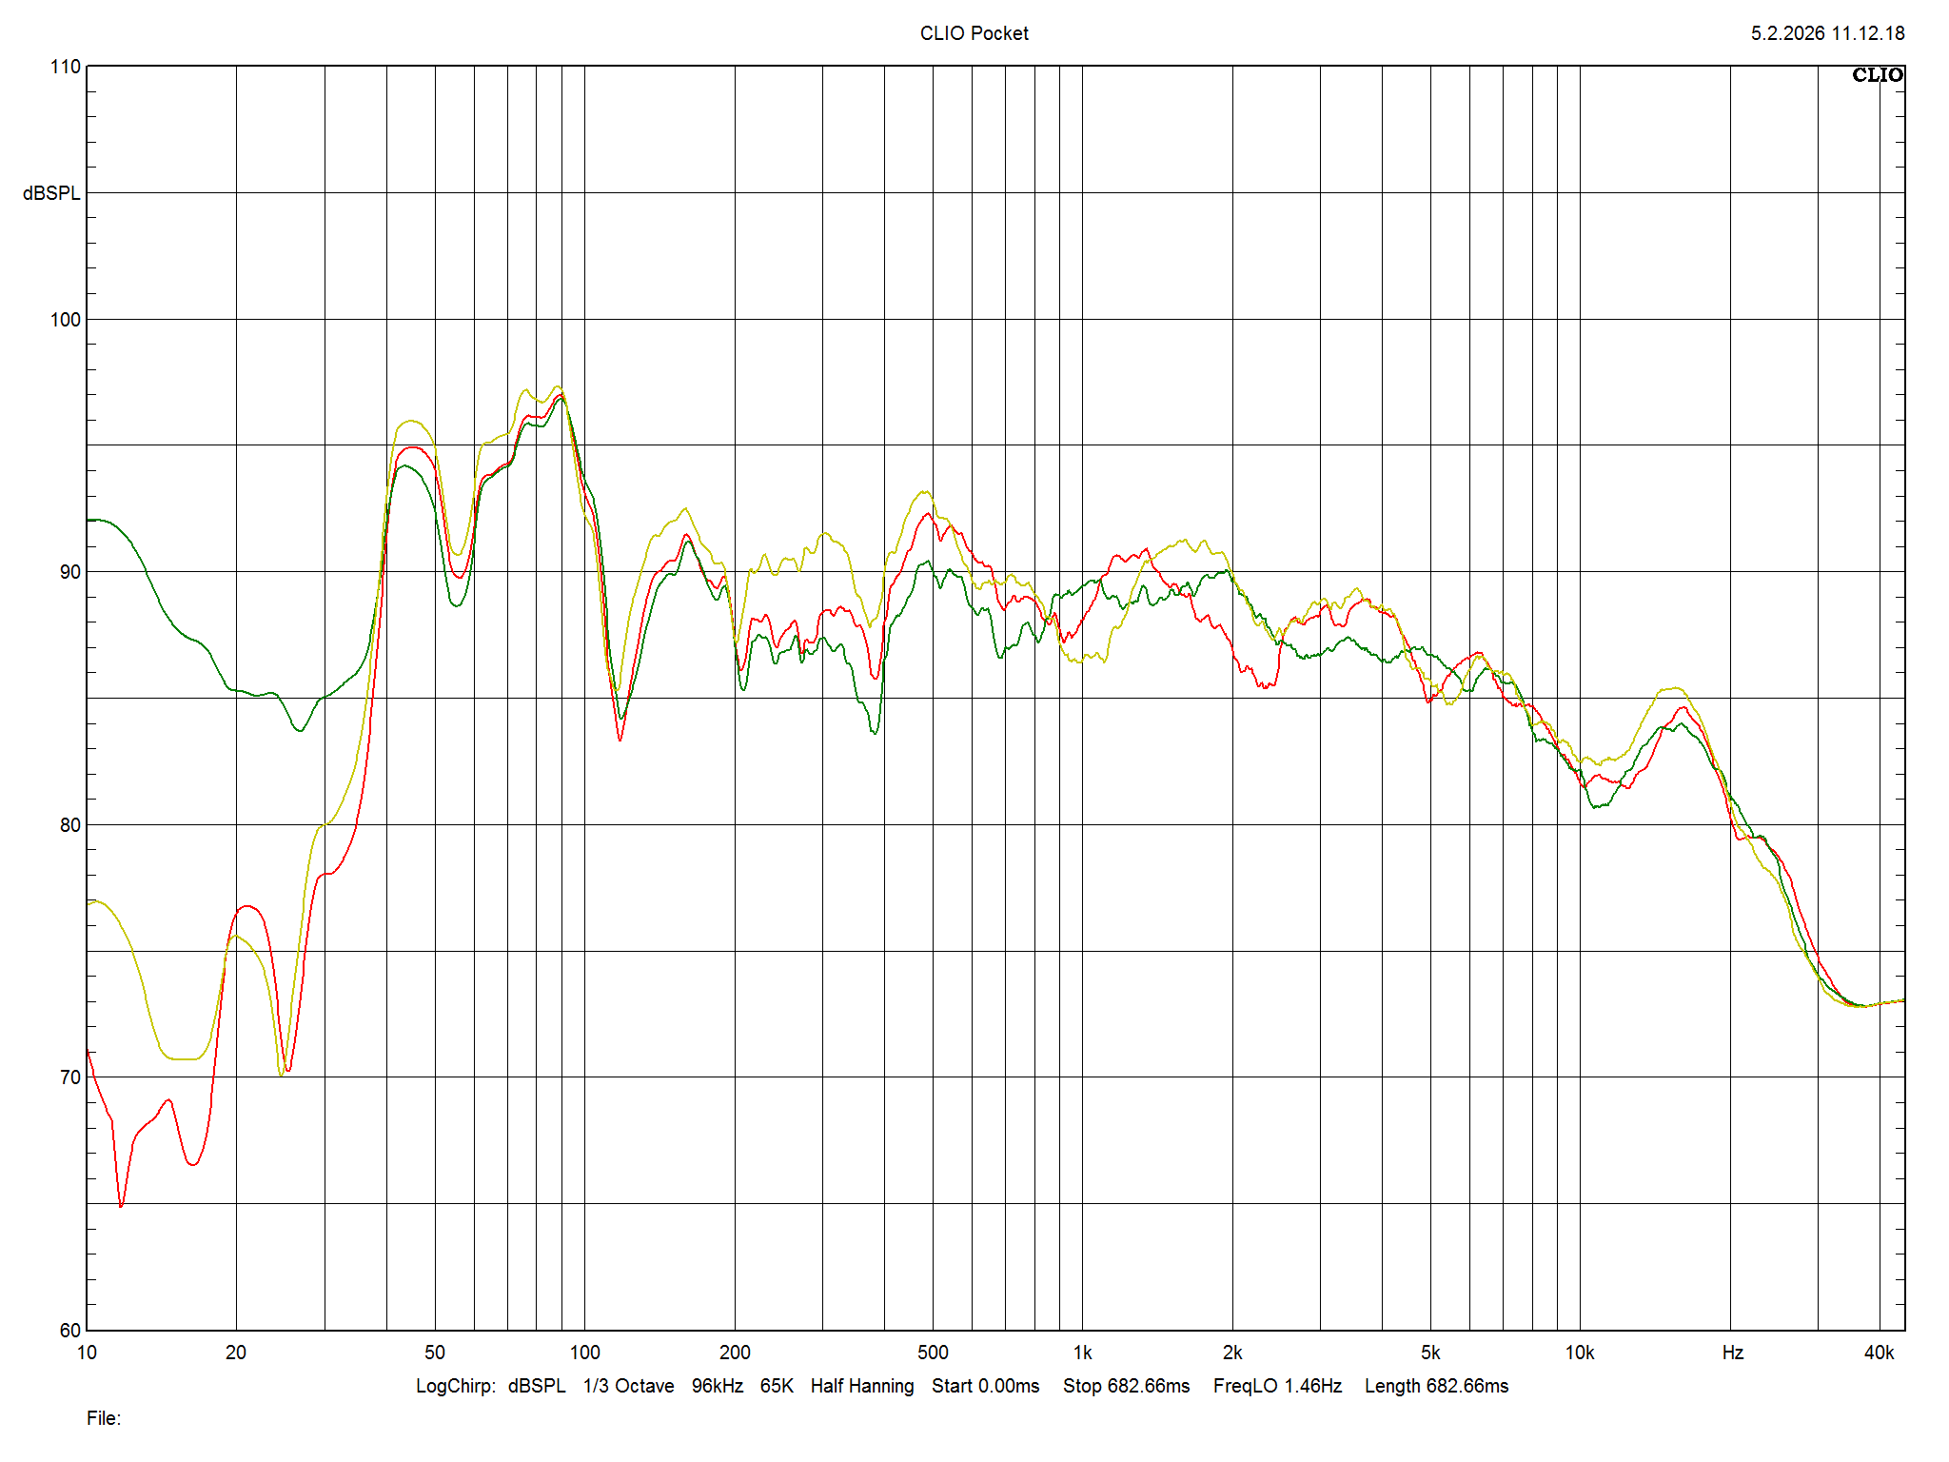The width and height of the screenshot is (1949, 1462).
Task: Click the Length 682.66ms text
Action: point(1436,1386)
